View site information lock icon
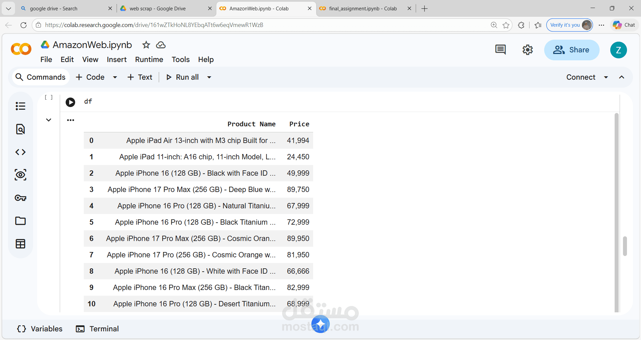Viewport: 641px width, 340px height. [x=38, y=25]
